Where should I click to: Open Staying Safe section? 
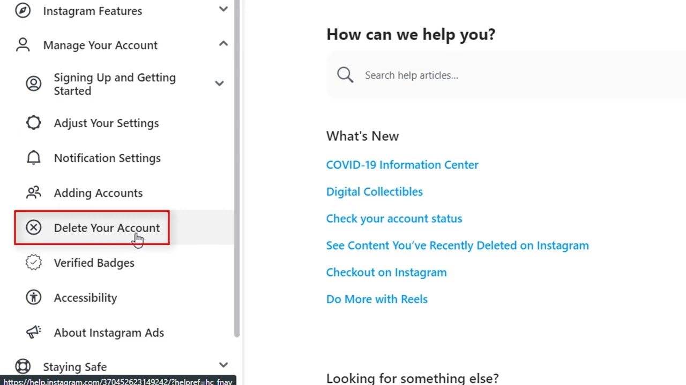[x=74, y=367]
